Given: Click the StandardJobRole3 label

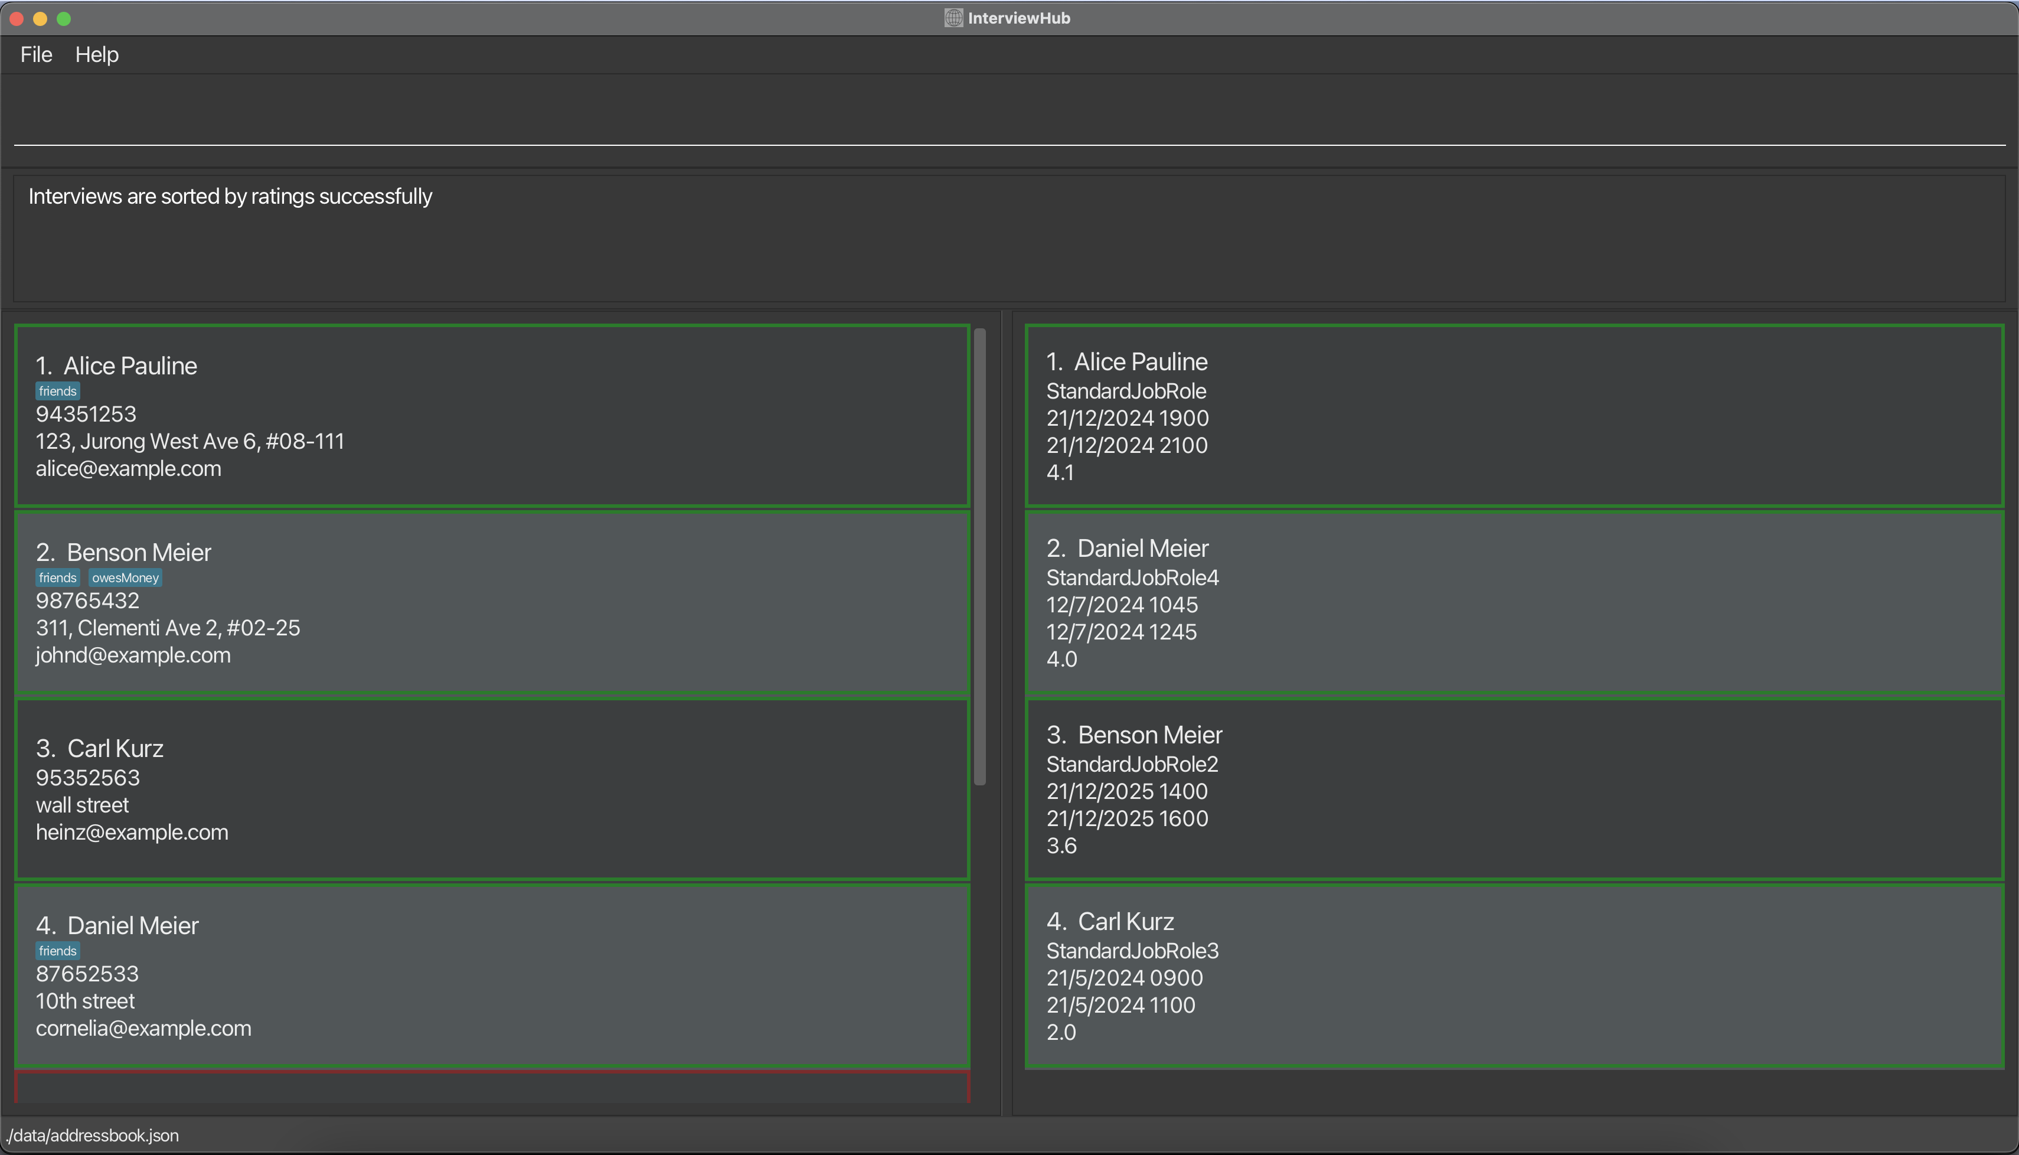Looking at the screenshot, I should [x=1132, y=951].
